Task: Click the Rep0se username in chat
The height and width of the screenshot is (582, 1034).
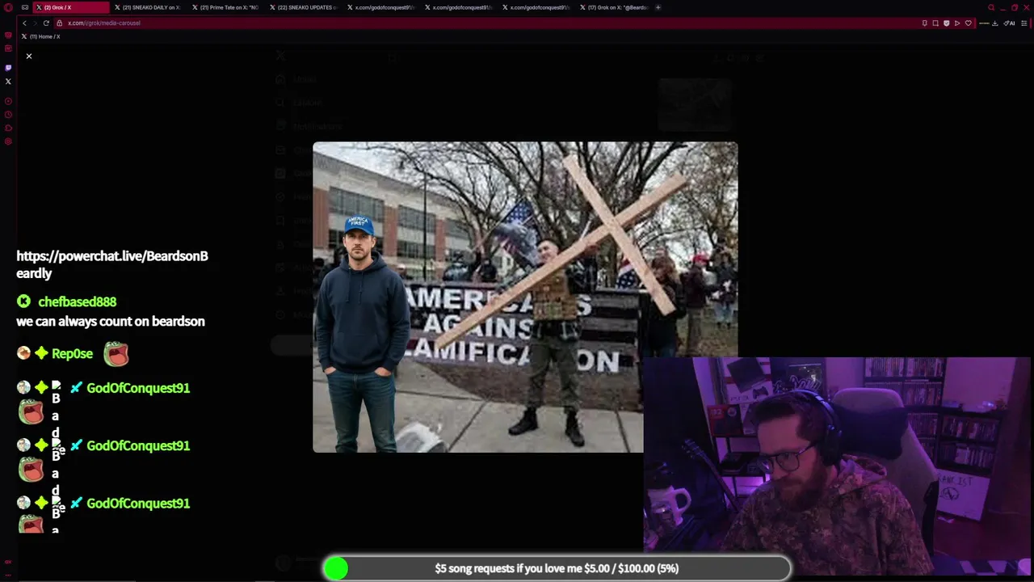Action: [x=72, y=353]
